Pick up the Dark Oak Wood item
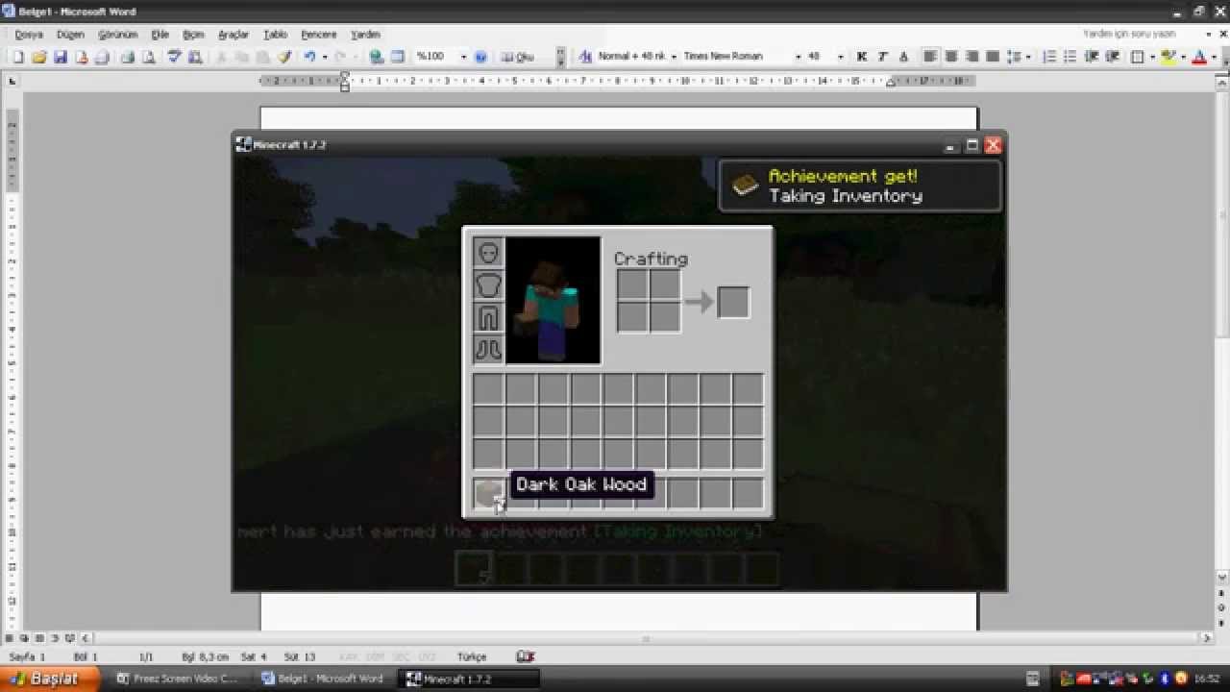The image size is (1230, 692). click(488, 494)
